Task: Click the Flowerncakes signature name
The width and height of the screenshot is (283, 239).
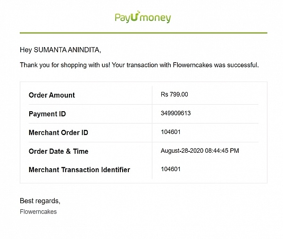Action: coord(38,212)
